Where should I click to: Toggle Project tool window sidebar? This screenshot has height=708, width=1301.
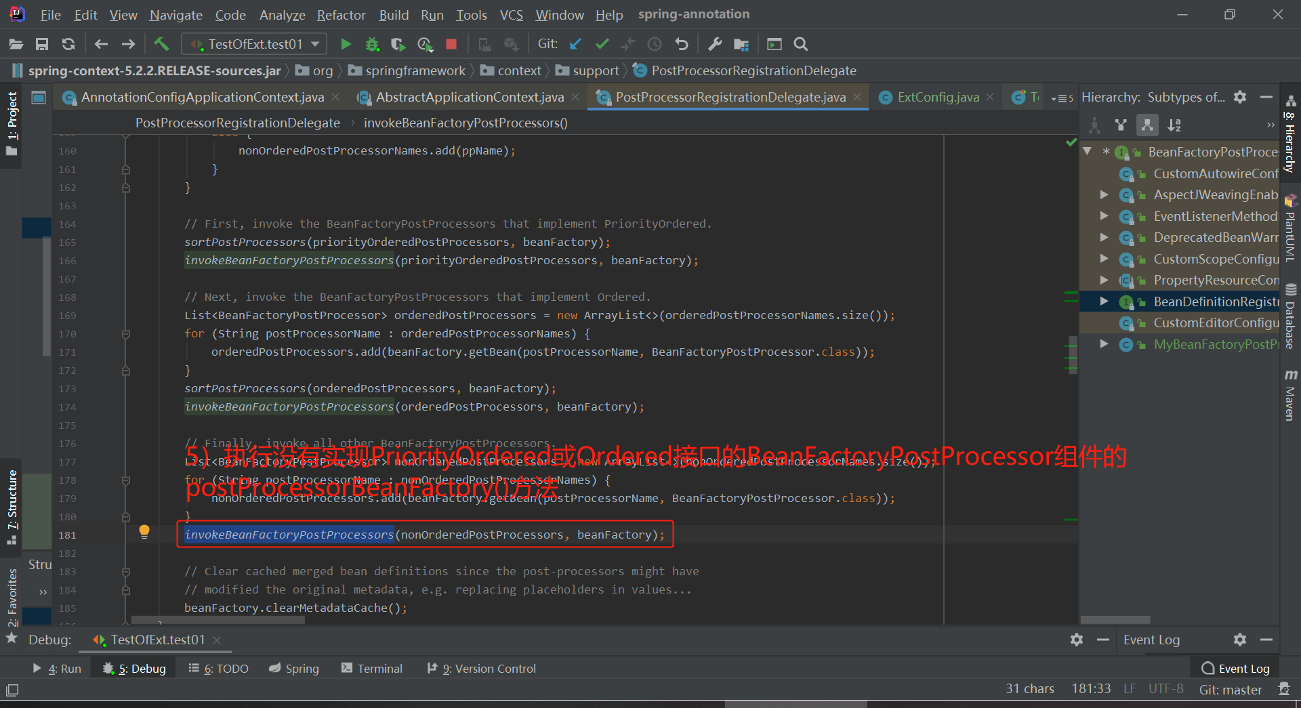pyautogui.click(x=12, y=124)
